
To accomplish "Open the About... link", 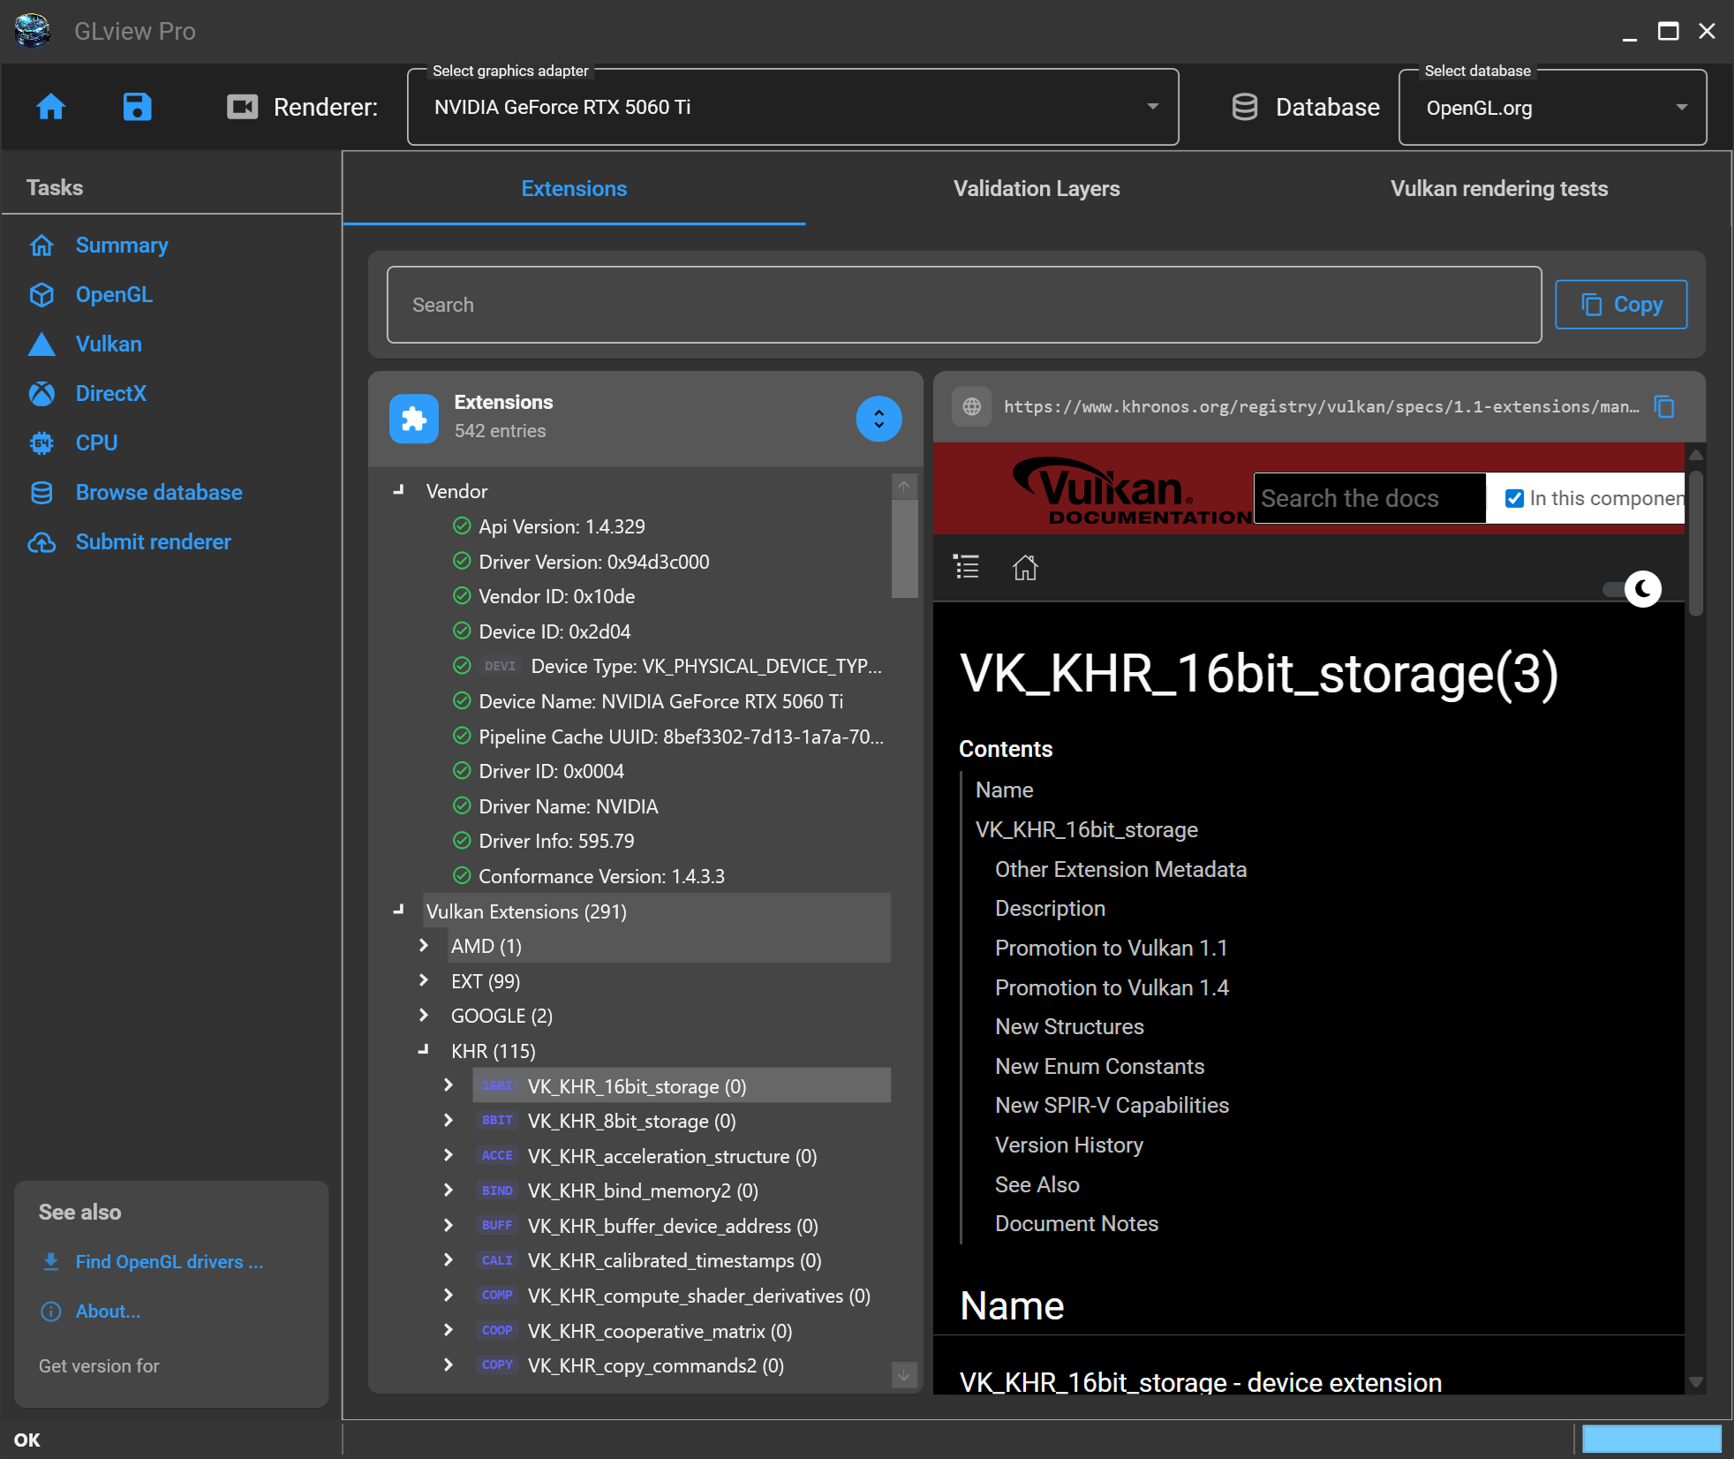I will (108, 1312).
